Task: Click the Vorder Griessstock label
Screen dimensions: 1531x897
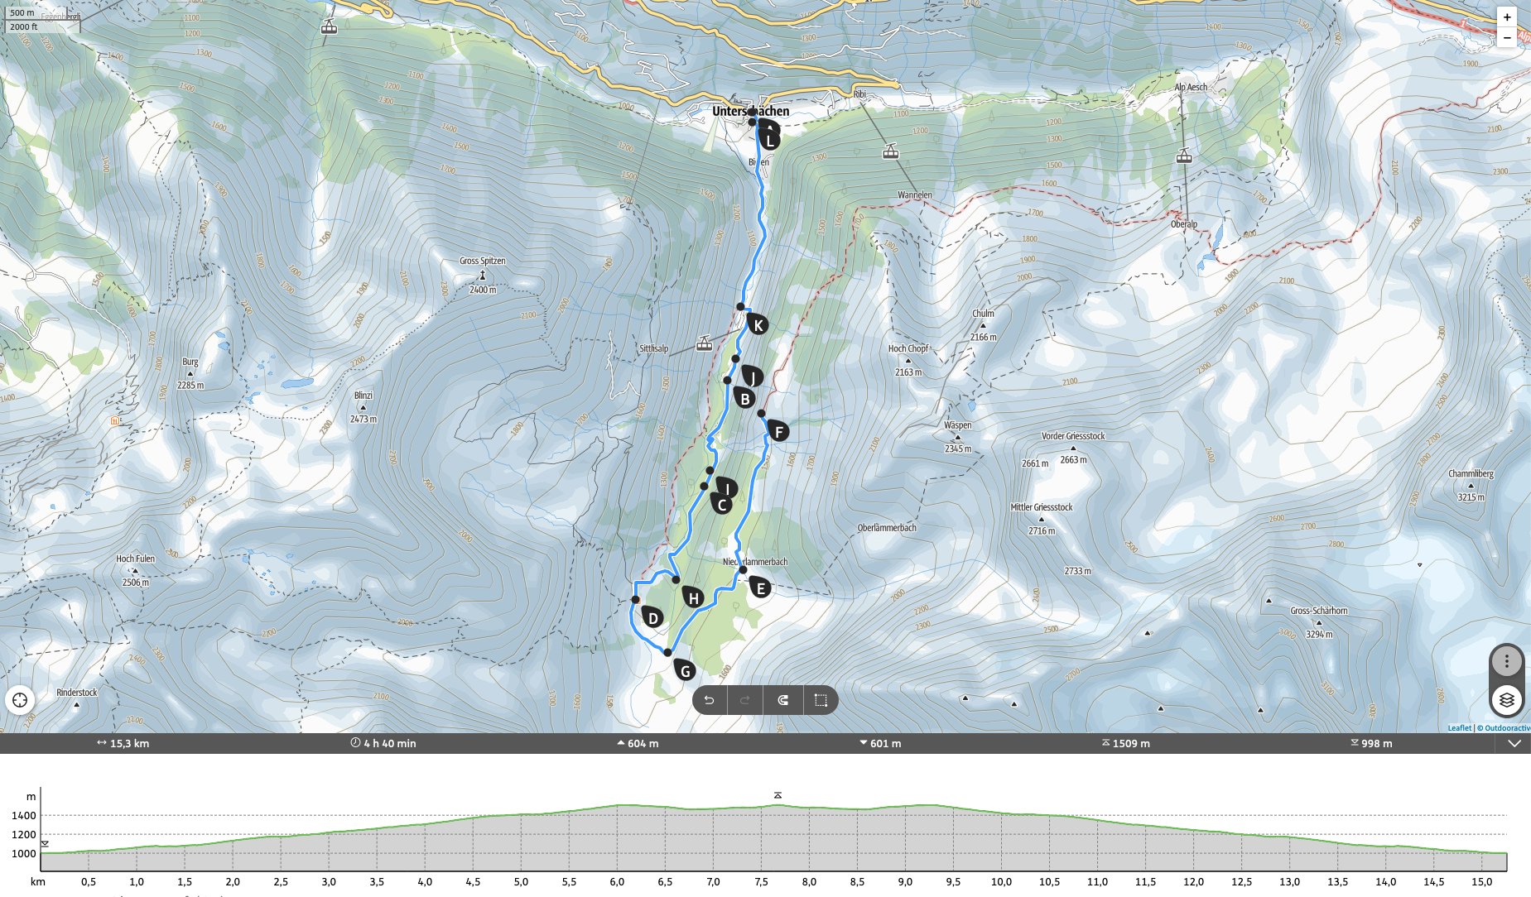Action: click(1073, 436)
